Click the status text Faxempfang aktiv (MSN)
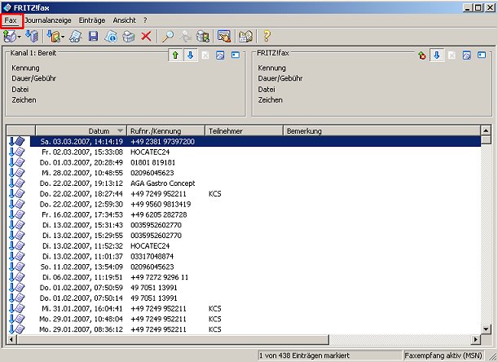Image resolution: width=498 pixels, height=362 pixels. click(443, 355)
